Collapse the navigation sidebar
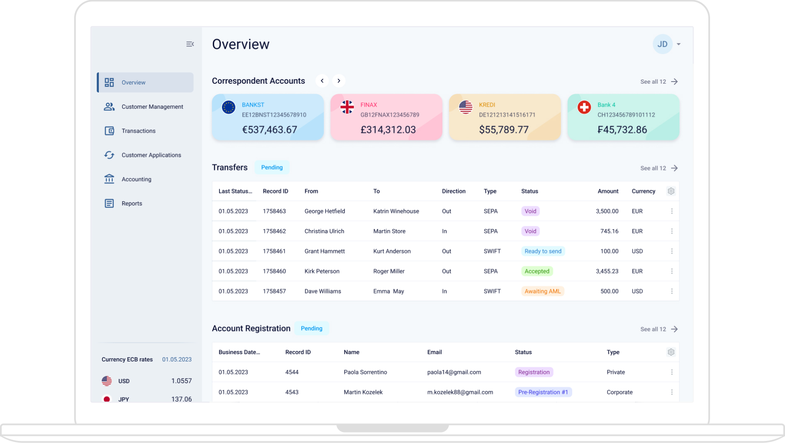The width and height of the screenshot is (785, 443). tap(190, 44)
